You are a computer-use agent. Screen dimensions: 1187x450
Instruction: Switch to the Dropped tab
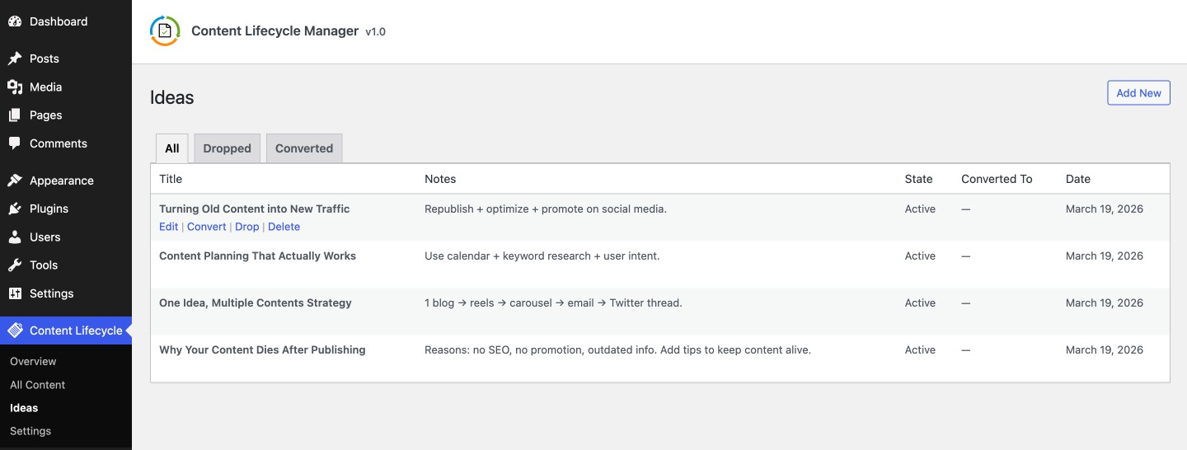coord(228,148)
